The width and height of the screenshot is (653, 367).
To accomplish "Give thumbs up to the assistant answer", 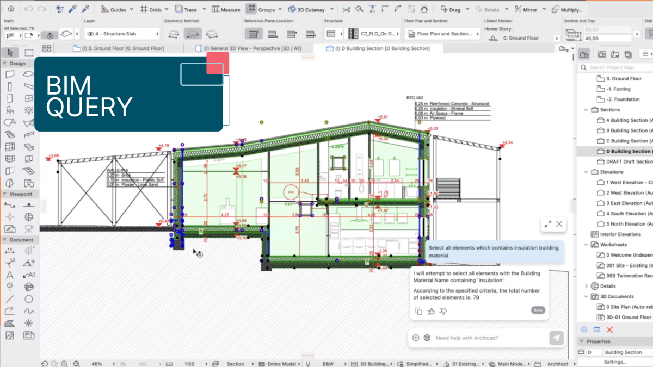I will [431, 311].
